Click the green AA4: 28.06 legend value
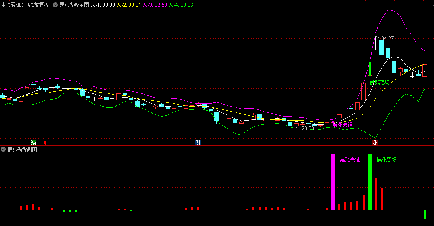This screenshot has width=434, height=226. click(x=181, y=5)
